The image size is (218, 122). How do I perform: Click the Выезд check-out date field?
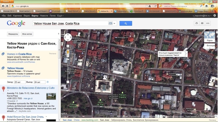point(40,82)
